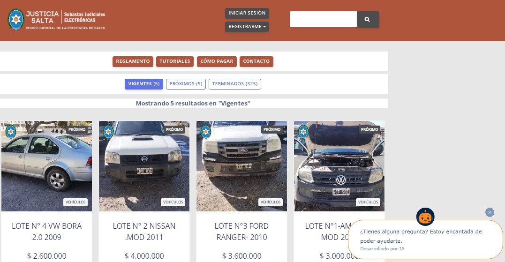Open LOTE N°3 FORD RANGER- 2010 title

[x=241, y=232]
